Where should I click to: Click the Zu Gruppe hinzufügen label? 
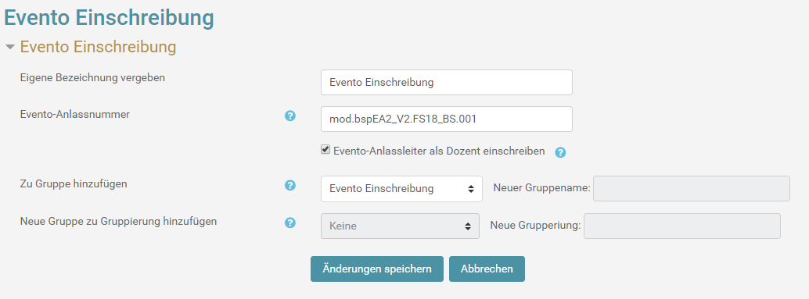click(x=74, y=183)
